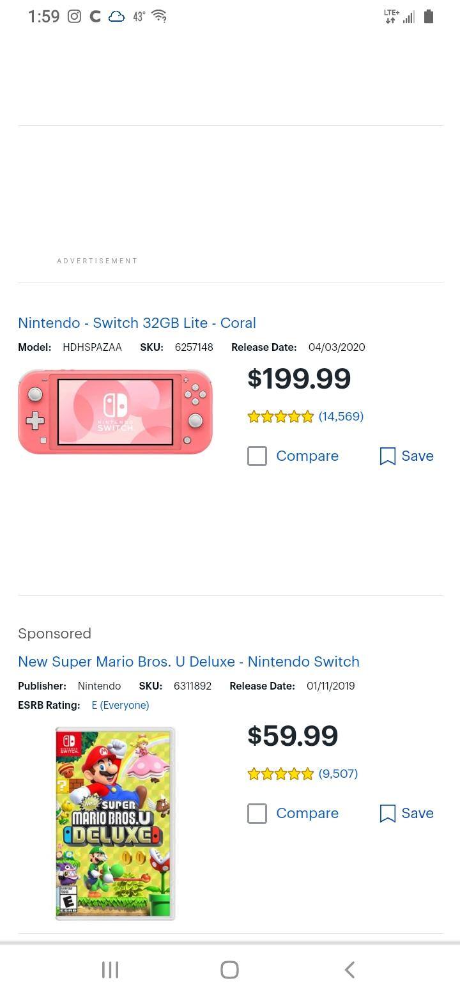Viewport: 460px width, 997px height.
Task: Check Compare box for Super Mario Bros. U Deluxe
Action: pyautogui.click(x=257, y=813)
